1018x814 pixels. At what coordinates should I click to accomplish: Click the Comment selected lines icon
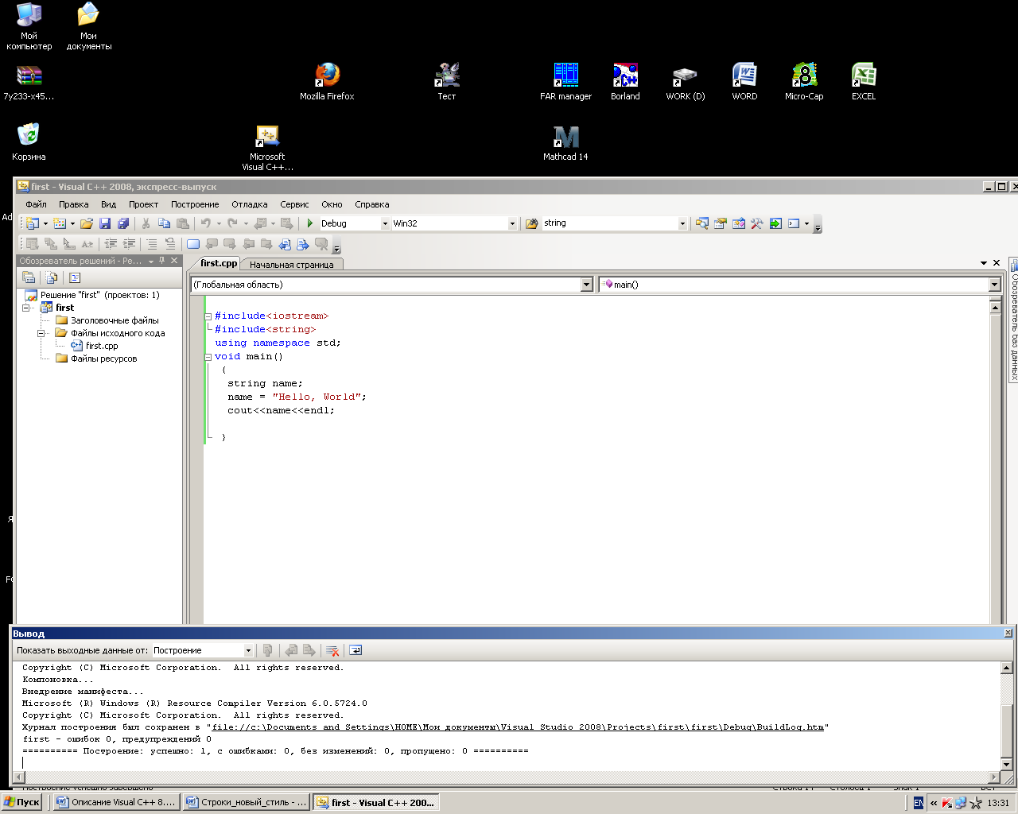coord(151,244)
